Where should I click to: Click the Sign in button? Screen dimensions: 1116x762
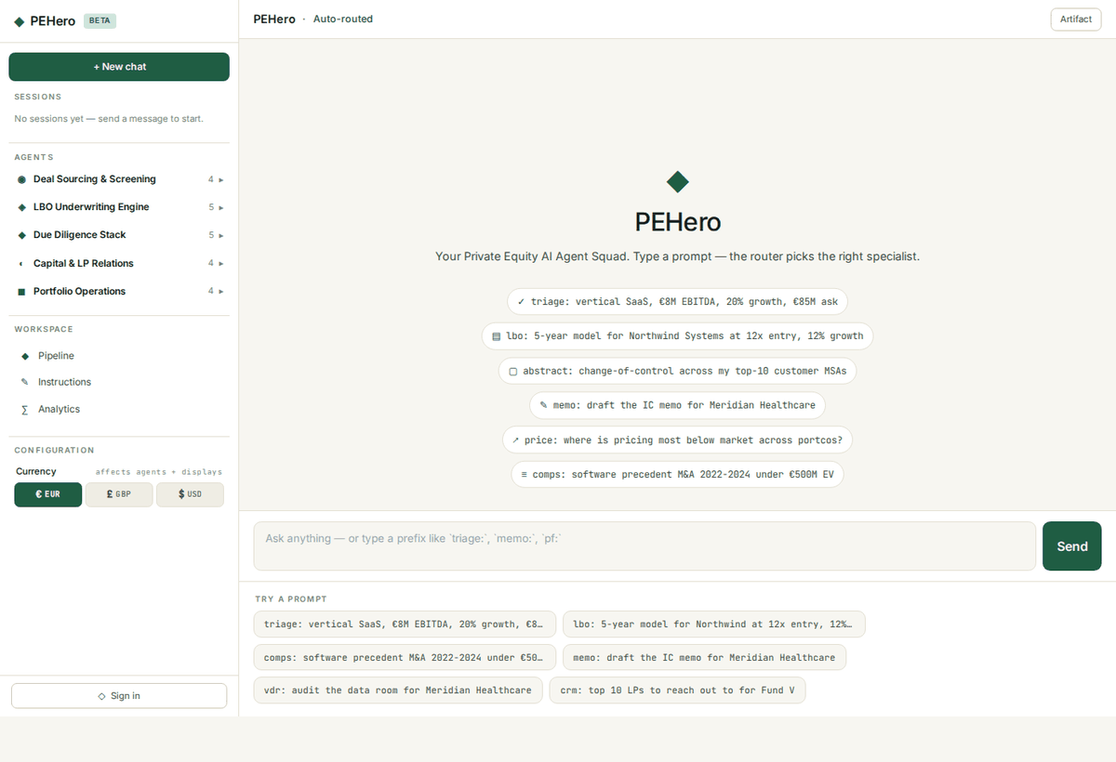pyautogui.click(x=119, y=694)
